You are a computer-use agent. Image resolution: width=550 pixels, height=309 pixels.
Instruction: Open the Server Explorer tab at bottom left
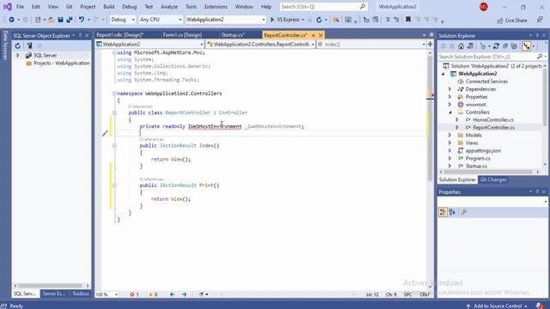(54, 294)
